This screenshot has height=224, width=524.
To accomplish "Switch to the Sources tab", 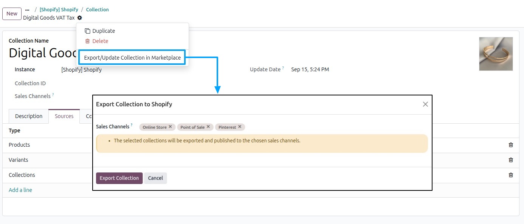I will click(x=64, y=116).
